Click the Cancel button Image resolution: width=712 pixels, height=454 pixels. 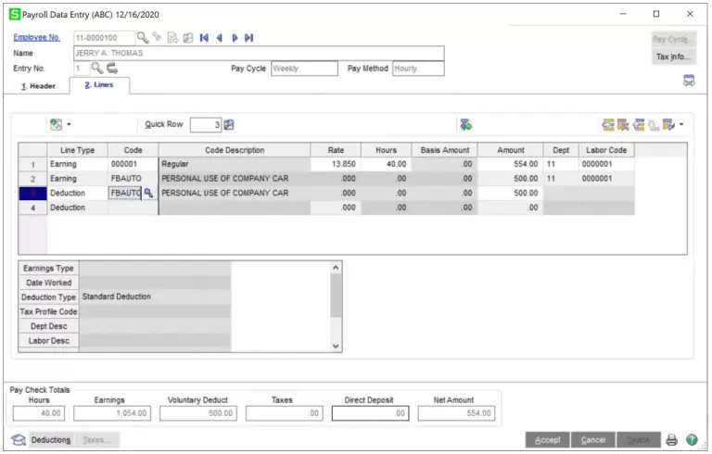[x=593, y=440]
